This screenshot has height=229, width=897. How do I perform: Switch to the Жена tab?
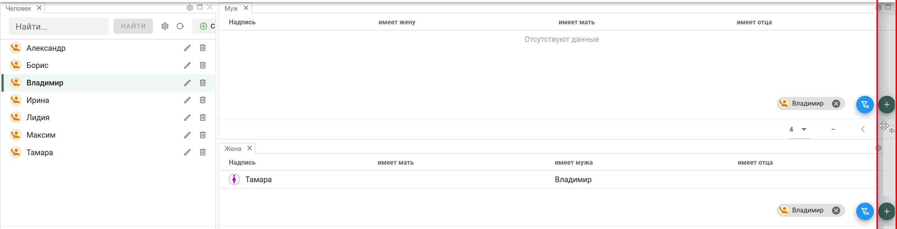click(233, 149)
